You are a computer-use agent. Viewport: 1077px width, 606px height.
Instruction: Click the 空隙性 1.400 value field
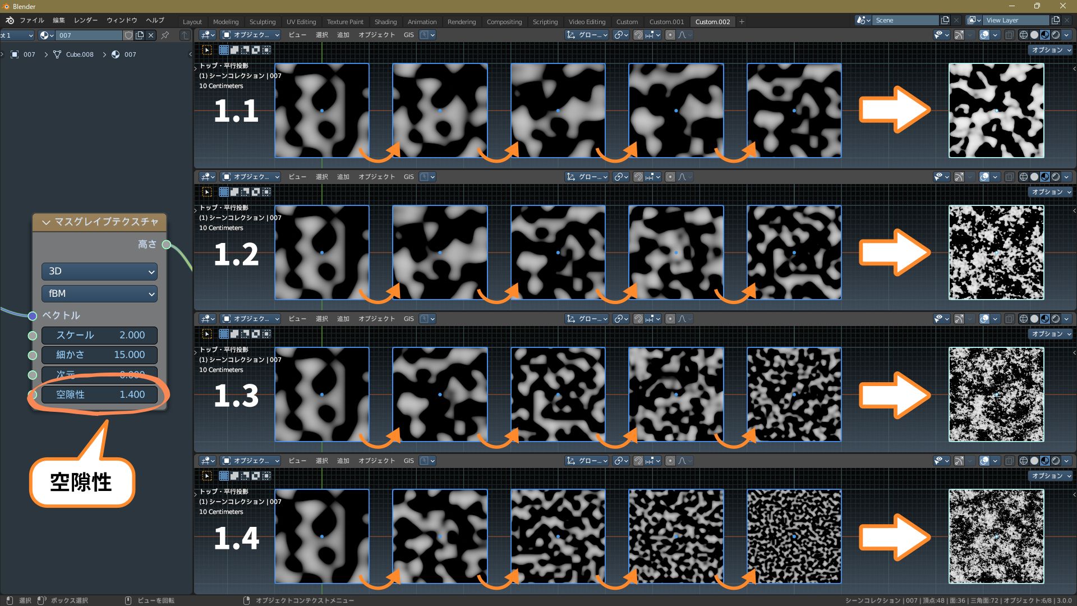coord(99,394)
